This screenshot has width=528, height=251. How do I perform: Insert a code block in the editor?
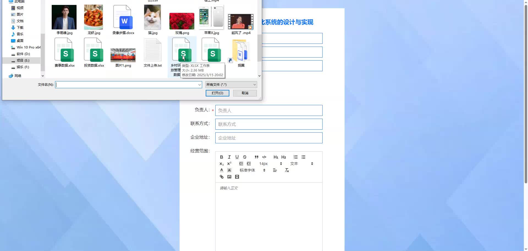pyautogui.click(x=264, y=157)
